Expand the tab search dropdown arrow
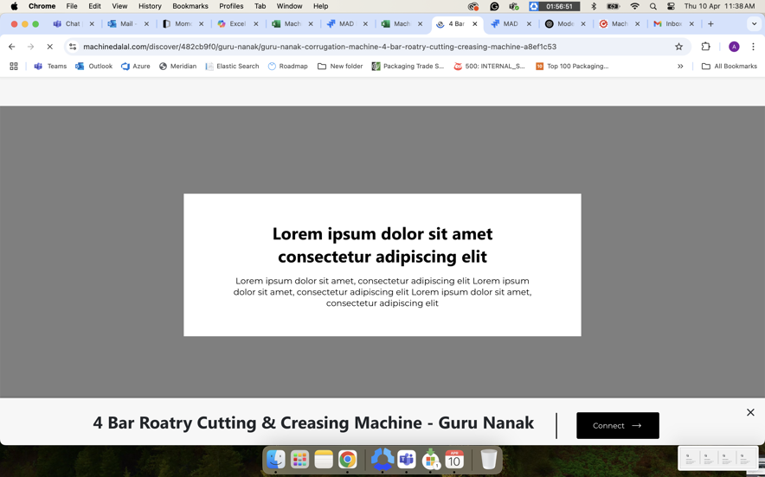765x477 pixels. point(754,24)
